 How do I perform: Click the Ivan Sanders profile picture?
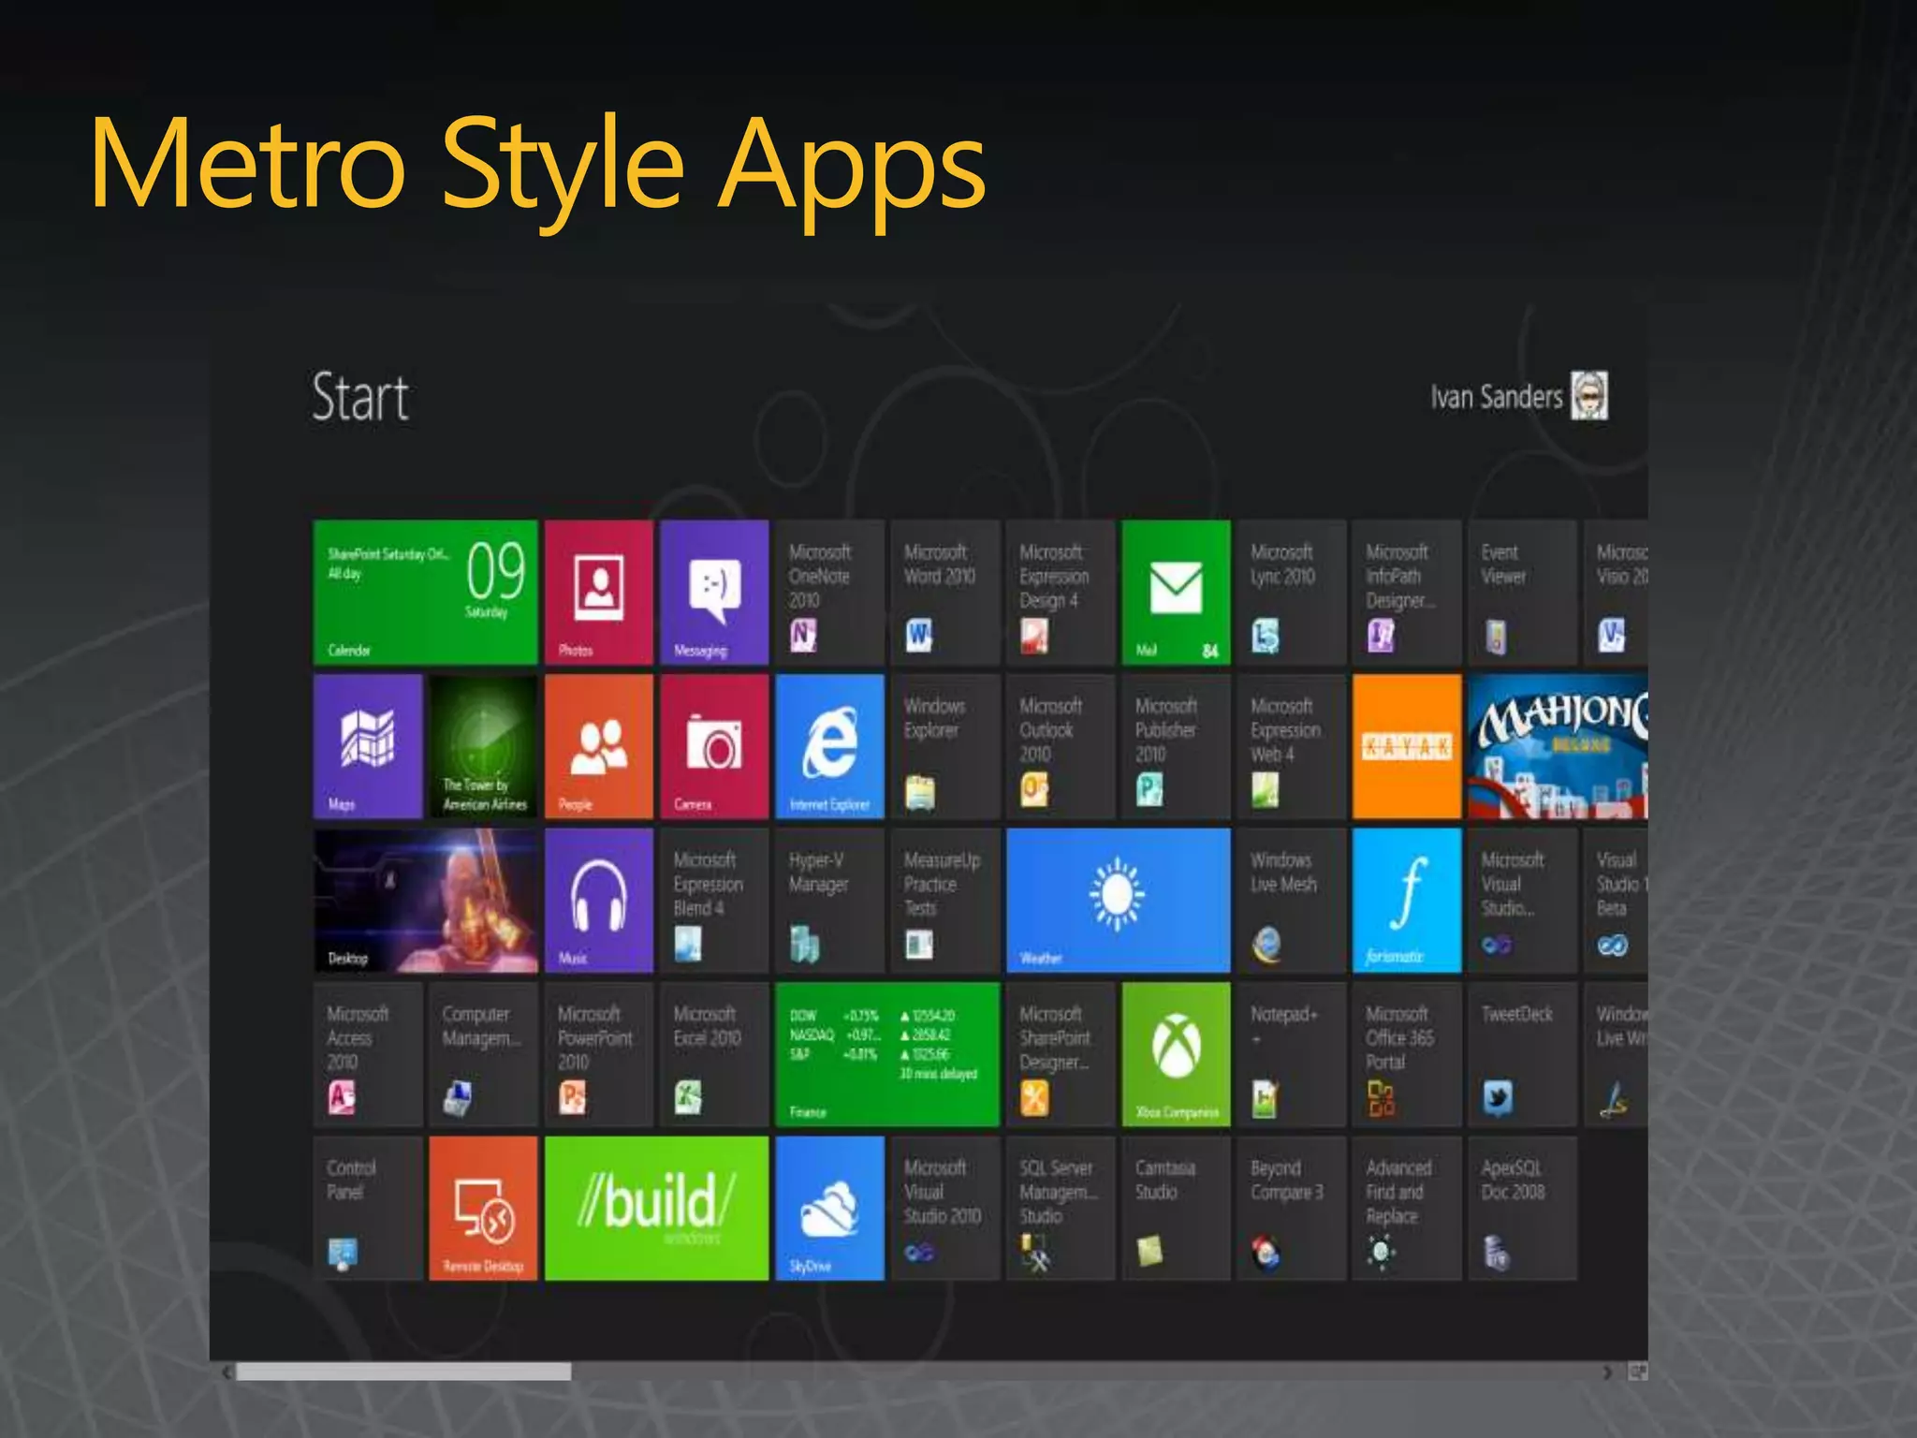[1589, 395]
